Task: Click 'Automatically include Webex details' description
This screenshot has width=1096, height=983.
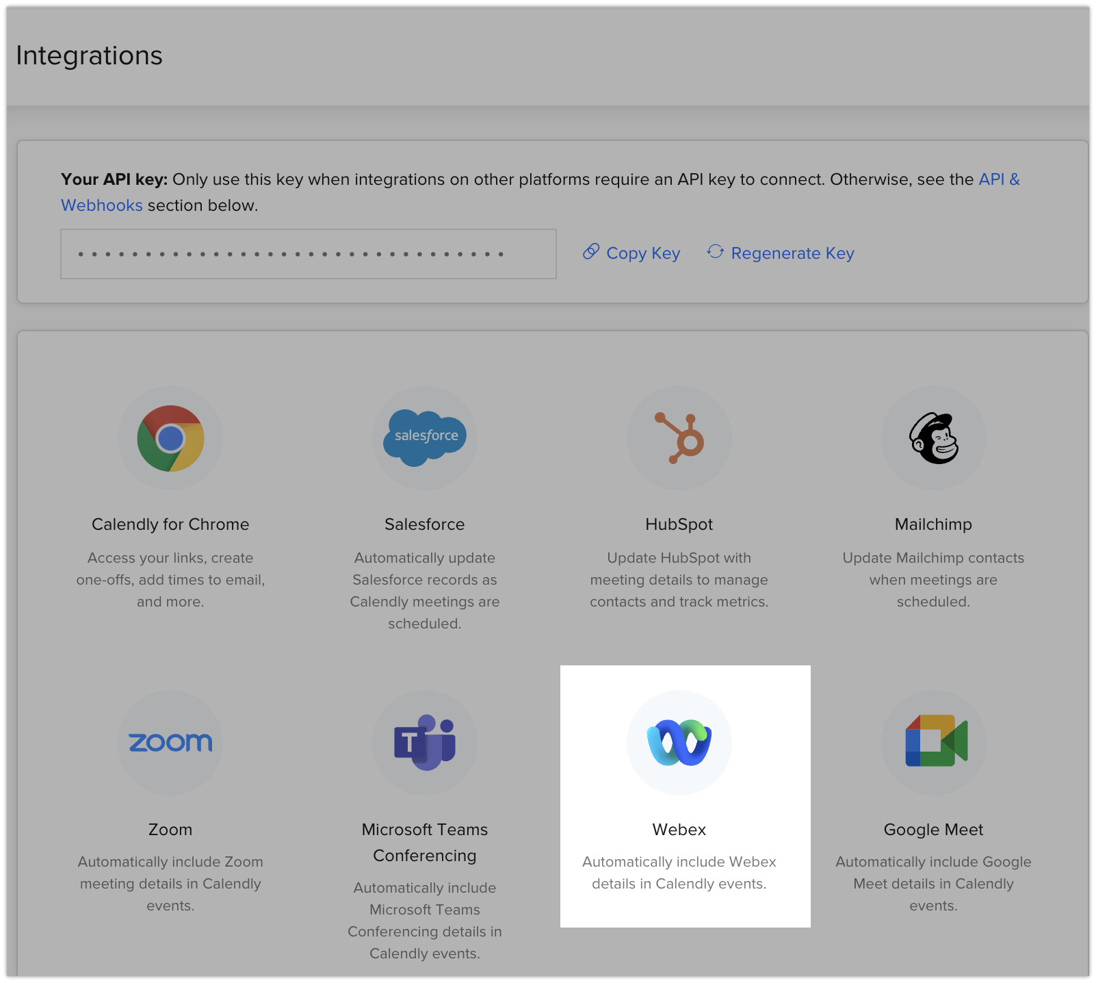Action: click(x=679, y=873)
